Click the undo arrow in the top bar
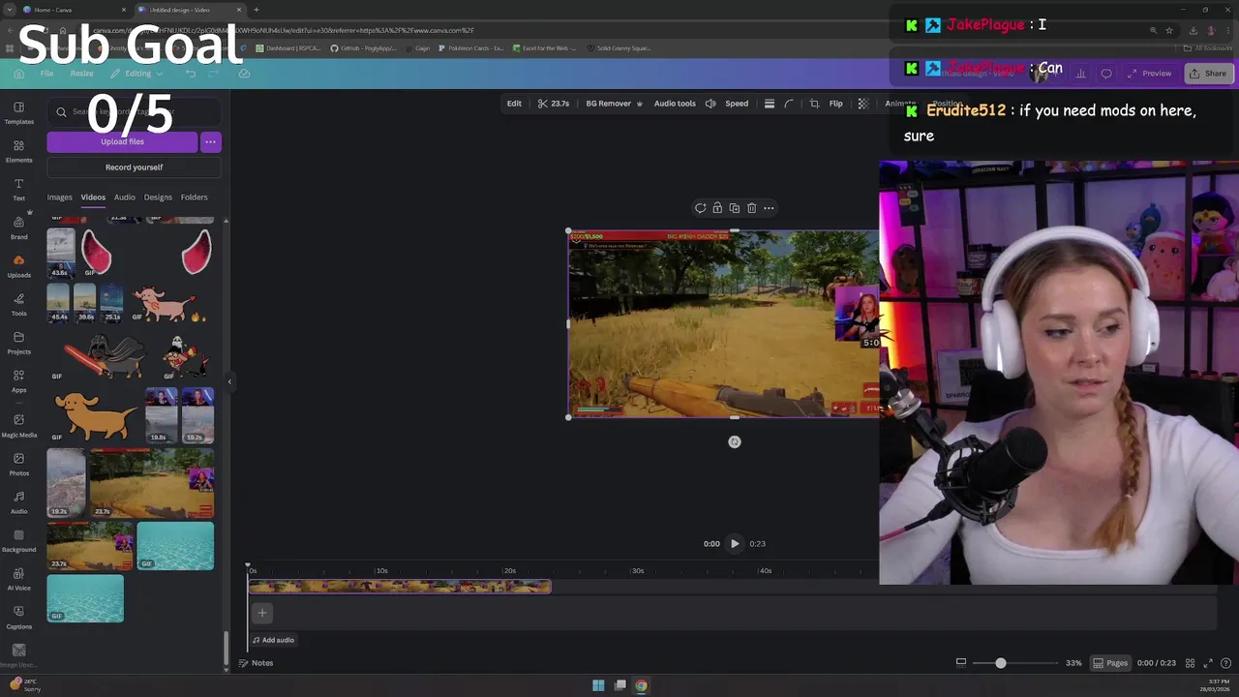1239x697 pixels. pyautogui.click(x=191, y=74)
